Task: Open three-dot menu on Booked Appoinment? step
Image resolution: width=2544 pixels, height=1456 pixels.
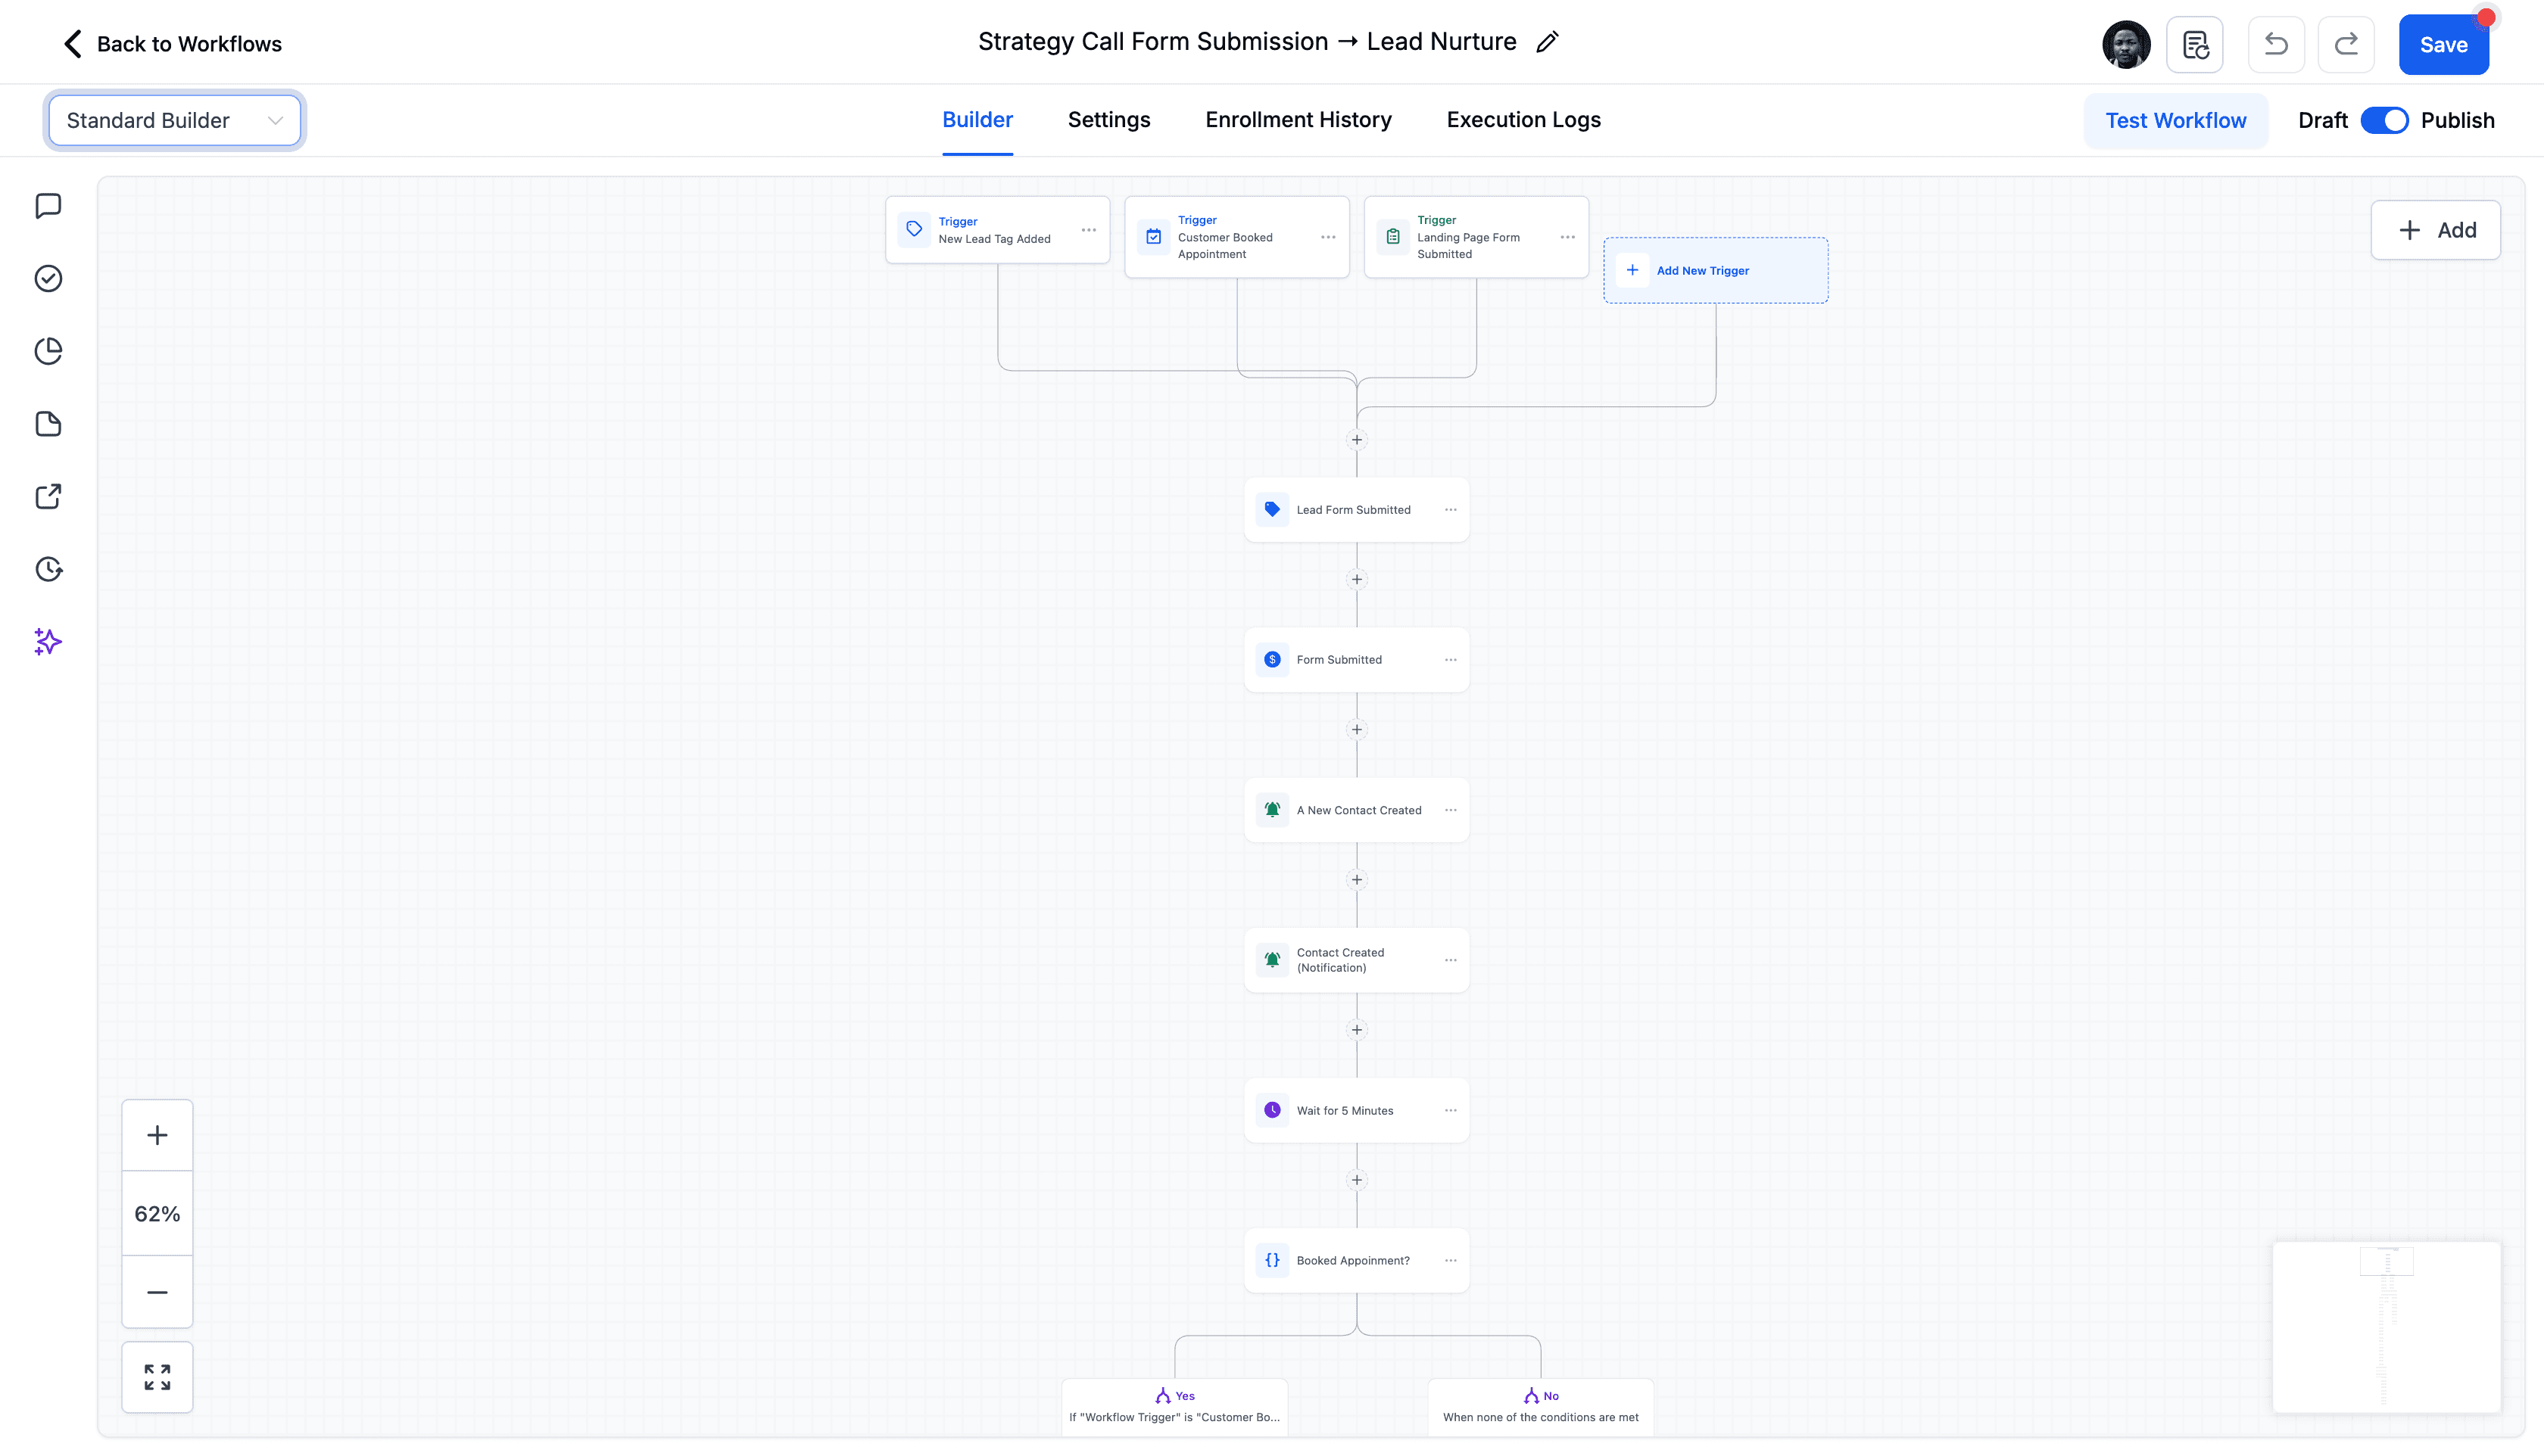Action: tap(1451, 1261)
